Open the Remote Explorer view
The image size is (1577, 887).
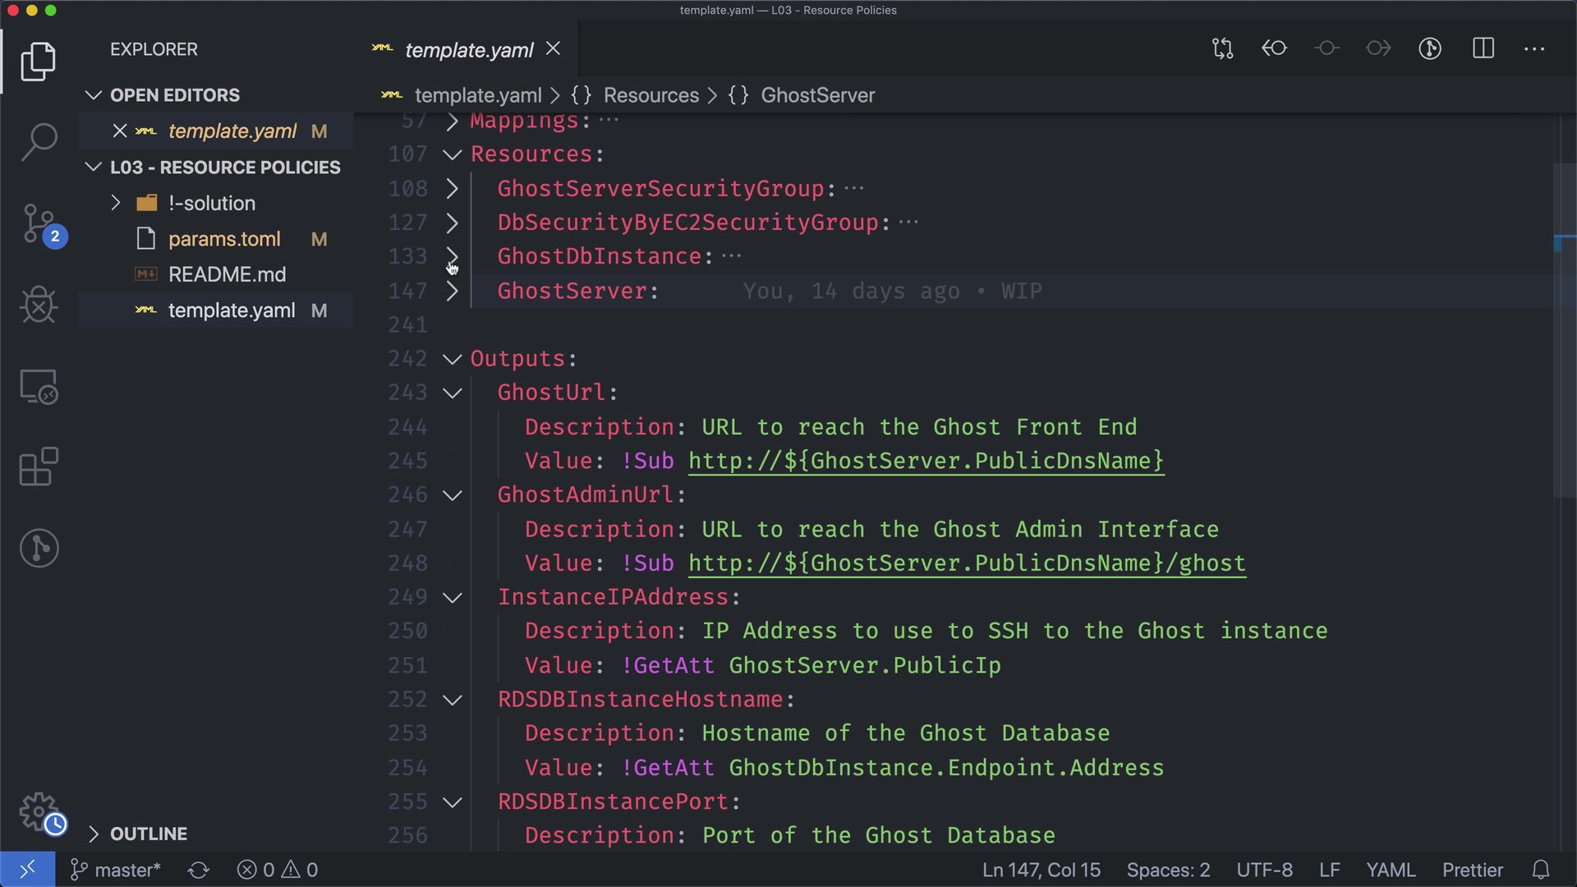pos(39,386)
